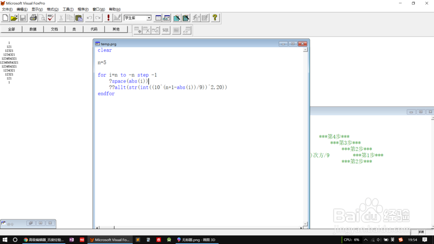
Task: Run the program with the red exclamation icon
Action: click(x=108, y=18)
